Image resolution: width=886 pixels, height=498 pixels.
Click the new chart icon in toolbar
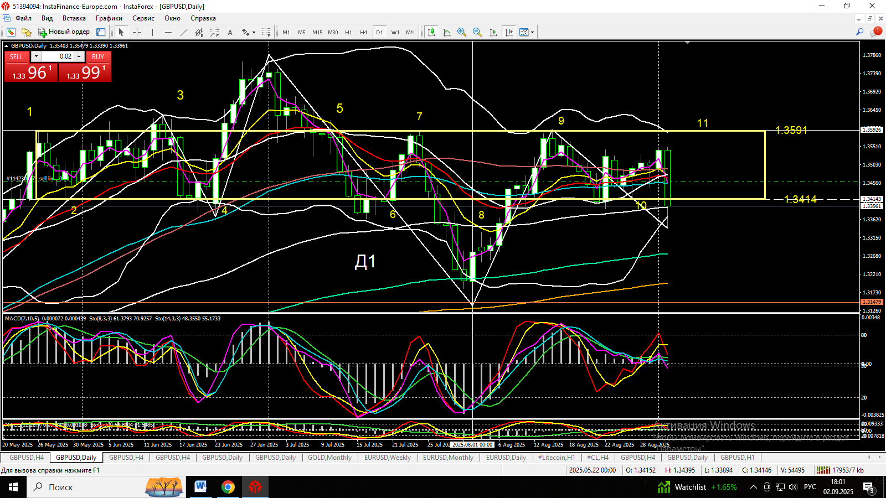11,32
